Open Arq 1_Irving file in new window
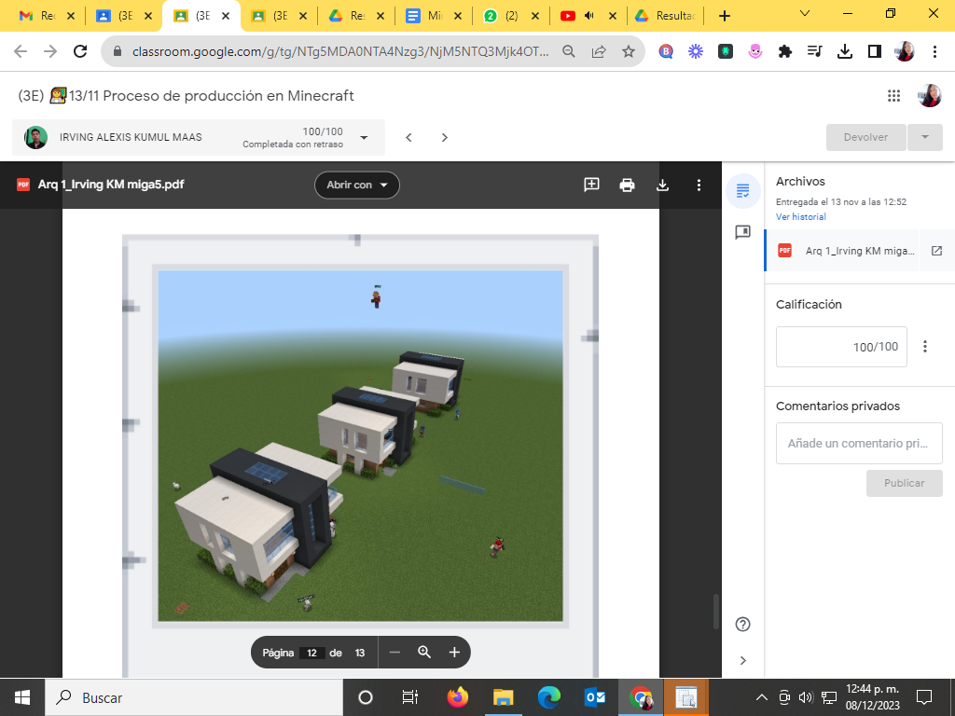The width and height of the screenshot is (955, 716). (x=936, y=251)
